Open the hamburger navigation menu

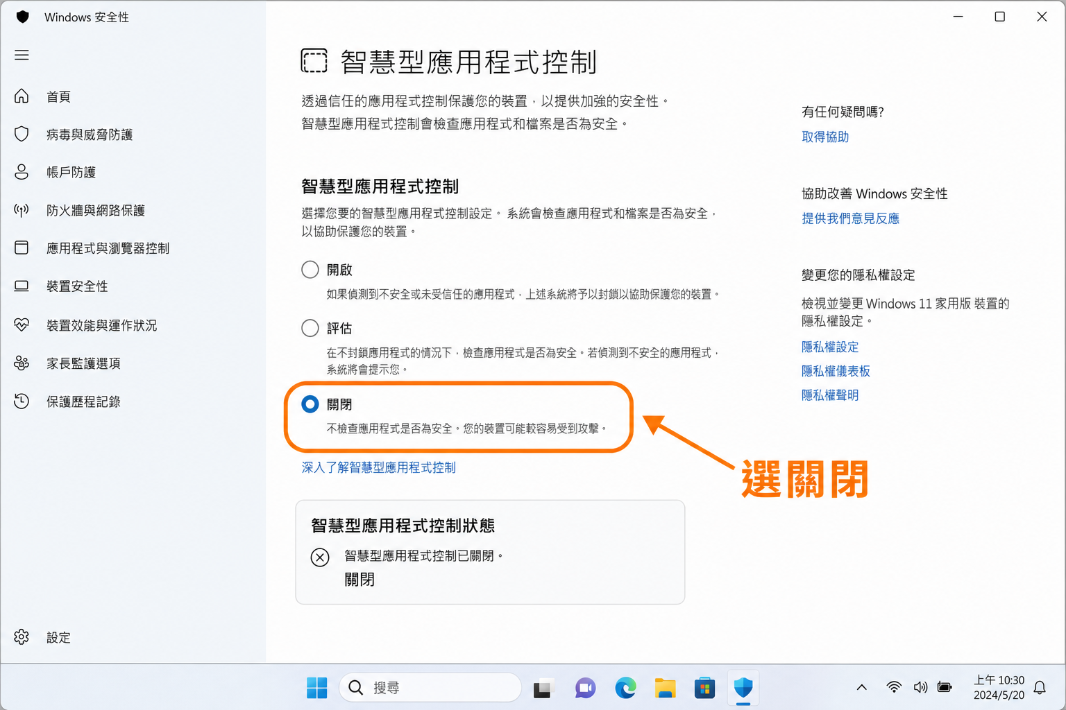pos(22,55)
